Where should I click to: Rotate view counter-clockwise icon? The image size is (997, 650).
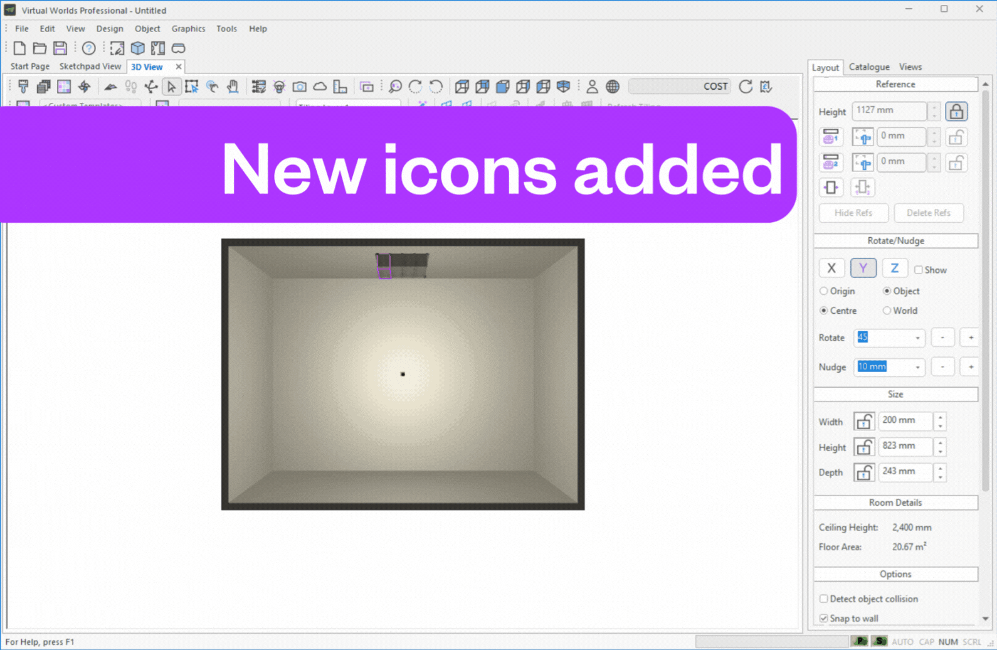pyautogui.click(x=436, y=87)
